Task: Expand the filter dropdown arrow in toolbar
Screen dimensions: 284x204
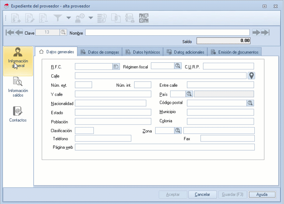Action: tap(68, 18)
